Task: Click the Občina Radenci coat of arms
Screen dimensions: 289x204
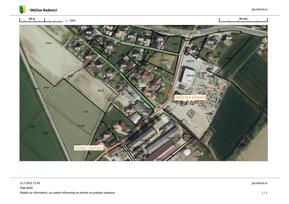Action: coord(22,10)
